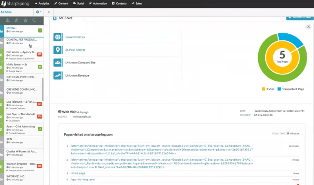Click the globe website icon
Screen dimensions: 314x185
[58, 38]
